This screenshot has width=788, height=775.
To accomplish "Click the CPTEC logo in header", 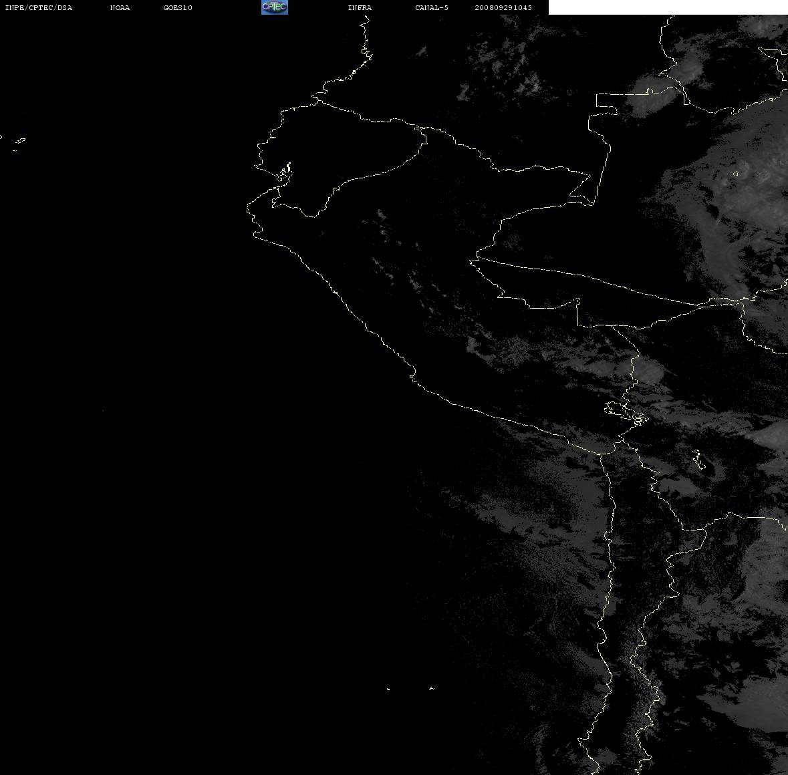I will 275,7.
